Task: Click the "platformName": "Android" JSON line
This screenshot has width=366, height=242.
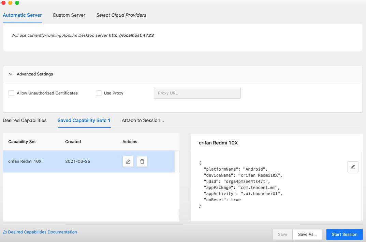Action: point(235,169)
